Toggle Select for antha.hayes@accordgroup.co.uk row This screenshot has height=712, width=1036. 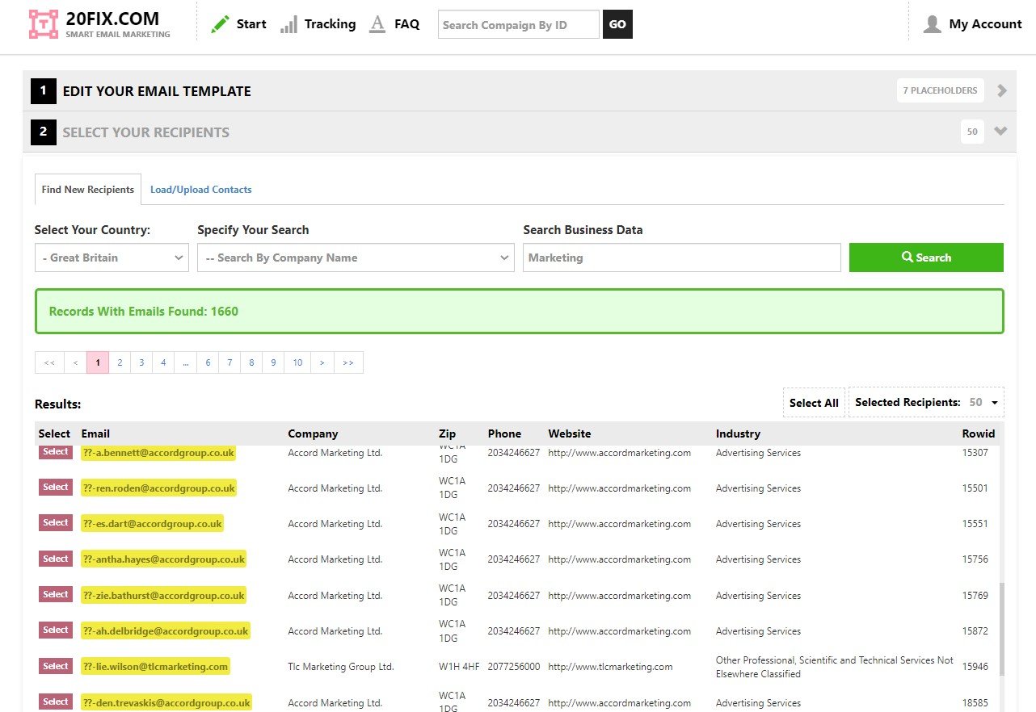click(56, 559)
